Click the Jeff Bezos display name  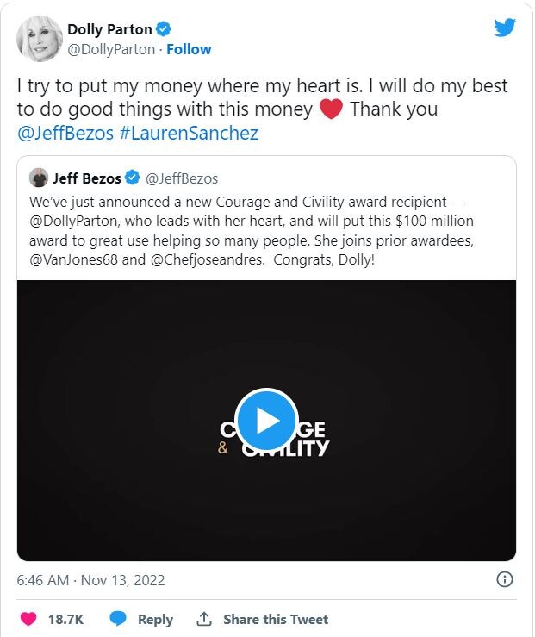[86, 178]
